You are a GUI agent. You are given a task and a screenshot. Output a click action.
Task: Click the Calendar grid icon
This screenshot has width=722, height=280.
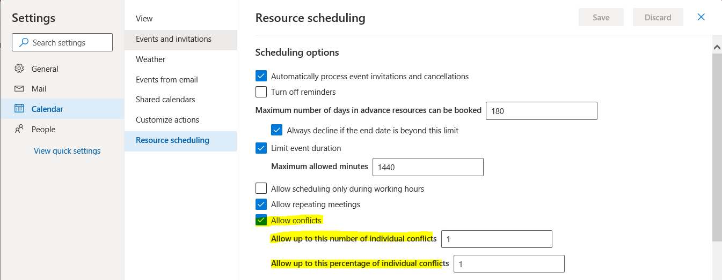click(x=19, y=109)
